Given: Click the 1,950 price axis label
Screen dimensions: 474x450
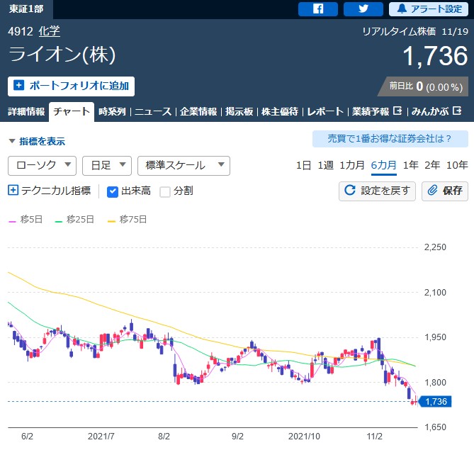Looking at the screenshot, I should (435, 337).
